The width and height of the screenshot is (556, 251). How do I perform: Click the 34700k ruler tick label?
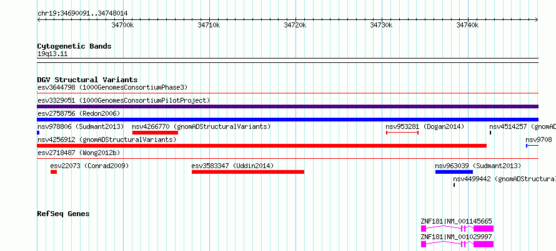(x=122, y=25)
